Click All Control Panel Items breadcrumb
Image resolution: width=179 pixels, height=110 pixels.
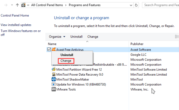(47, 5)
